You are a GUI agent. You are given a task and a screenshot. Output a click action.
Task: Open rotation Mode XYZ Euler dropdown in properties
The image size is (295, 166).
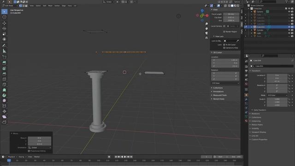(277, 95)
